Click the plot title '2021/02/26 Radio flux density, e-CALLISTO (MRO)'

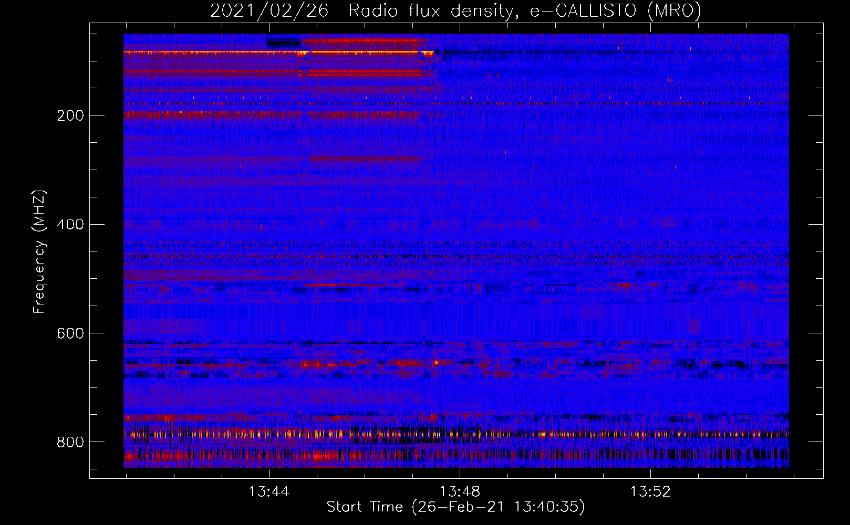click(455, 10)
